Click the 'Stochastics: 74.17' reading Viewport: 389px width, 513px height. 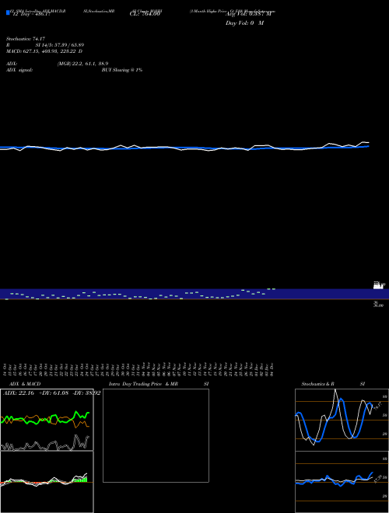point(26,39)
